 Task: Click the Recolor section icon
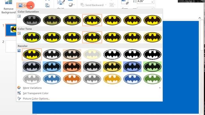19,50
